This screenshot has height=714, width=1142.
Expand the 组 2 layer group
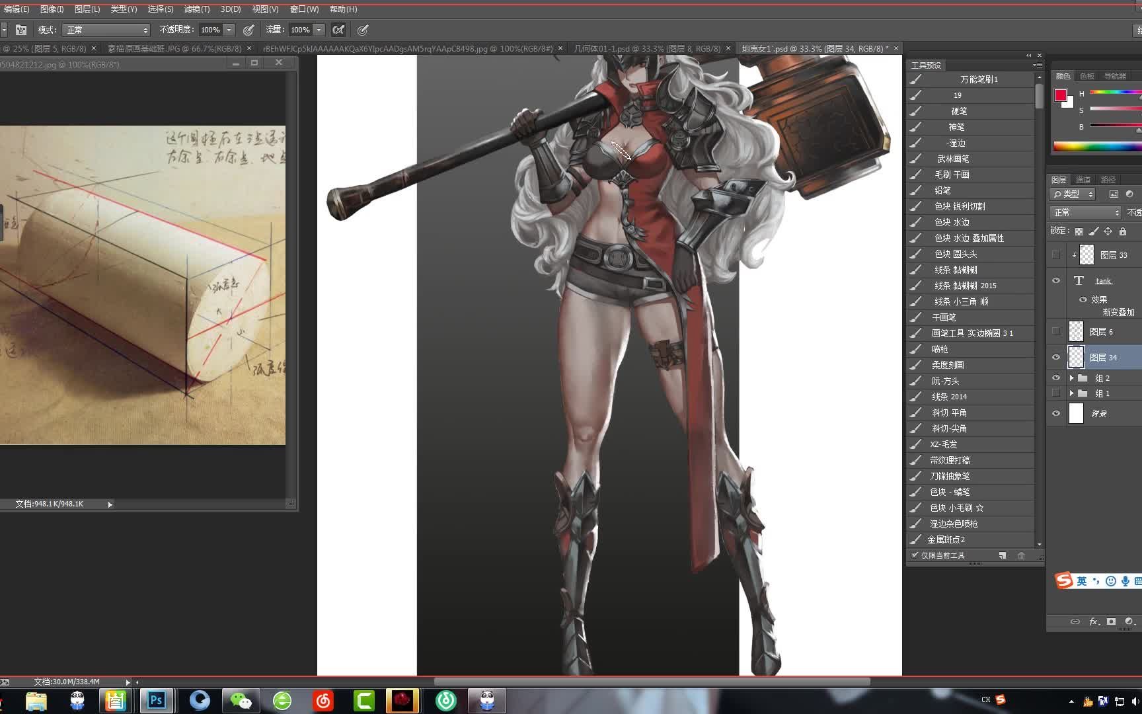click(1071, 378)
